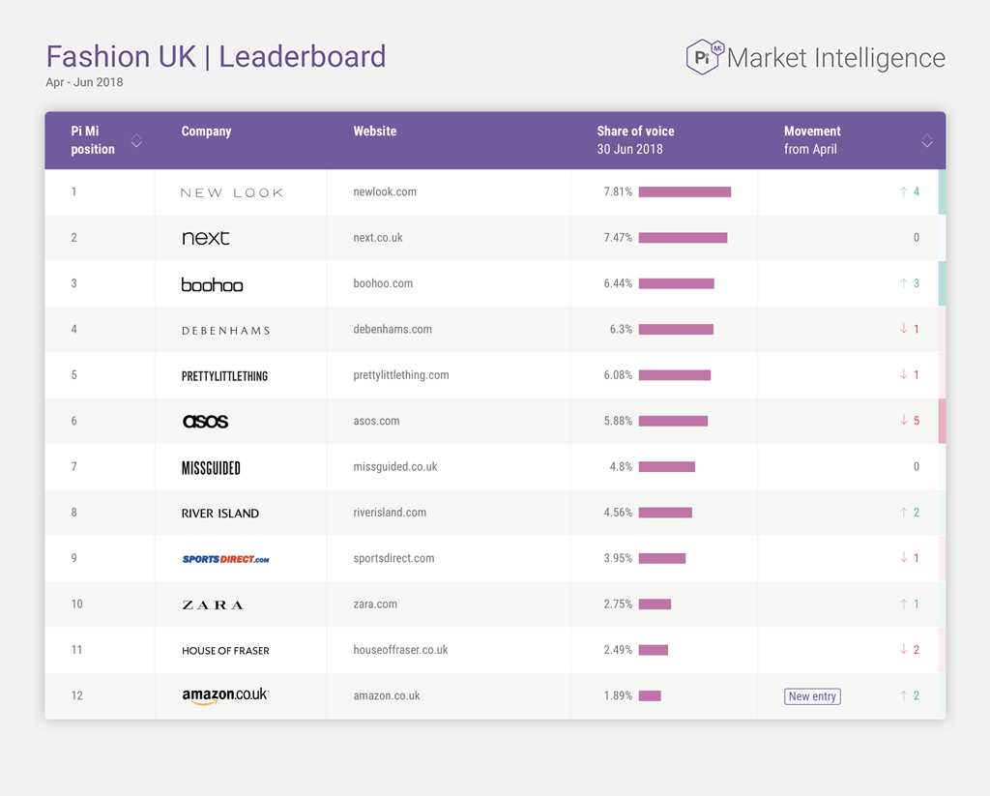Click the Fashion UK | Leaderboard title
Screen dimensions: 990x796
click(x=216, y=56)
